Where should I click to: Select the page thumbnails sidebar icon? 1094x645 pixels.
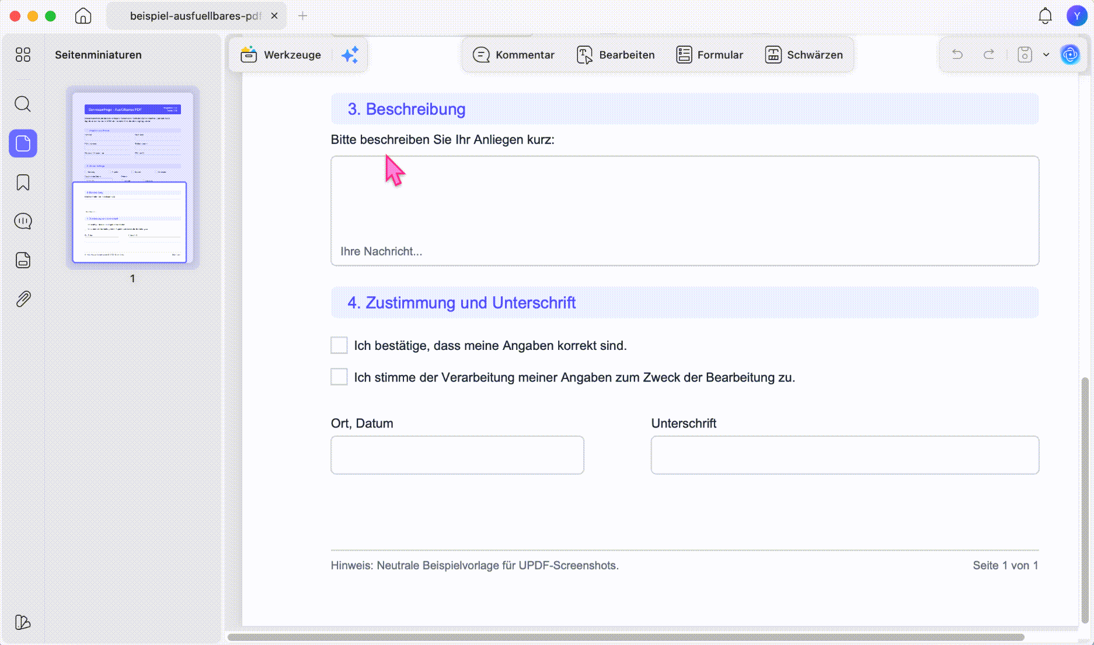click(23, 143)
